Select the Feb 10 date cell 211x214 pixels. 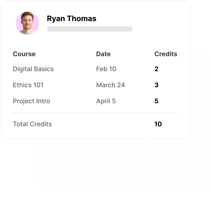[x=106, y=69]
